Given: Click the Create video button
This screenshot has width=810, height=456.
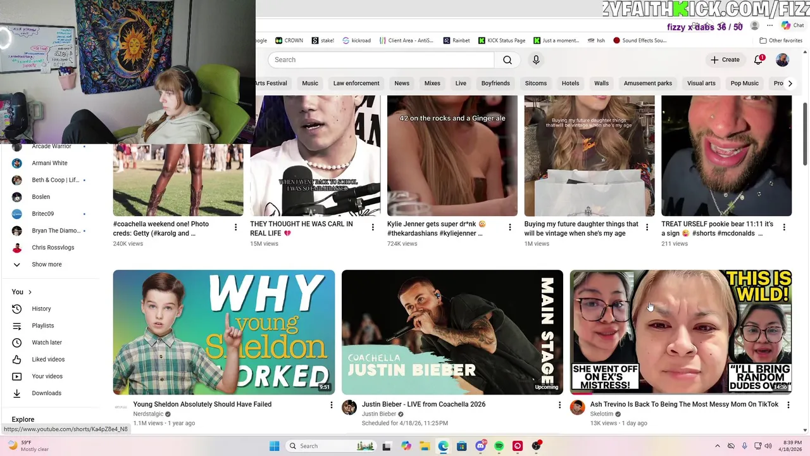Looking at the screenshot, I should [x=725, y=60].
